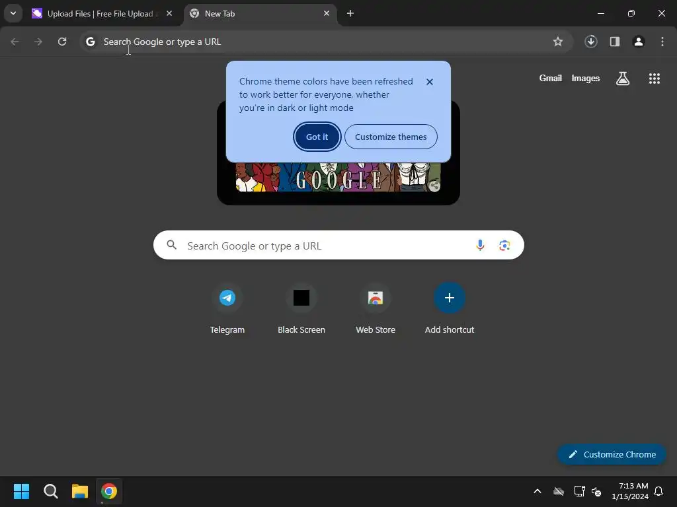Open network status tray icon
This screenshot has width=677, height=507.
pos(579,491)
